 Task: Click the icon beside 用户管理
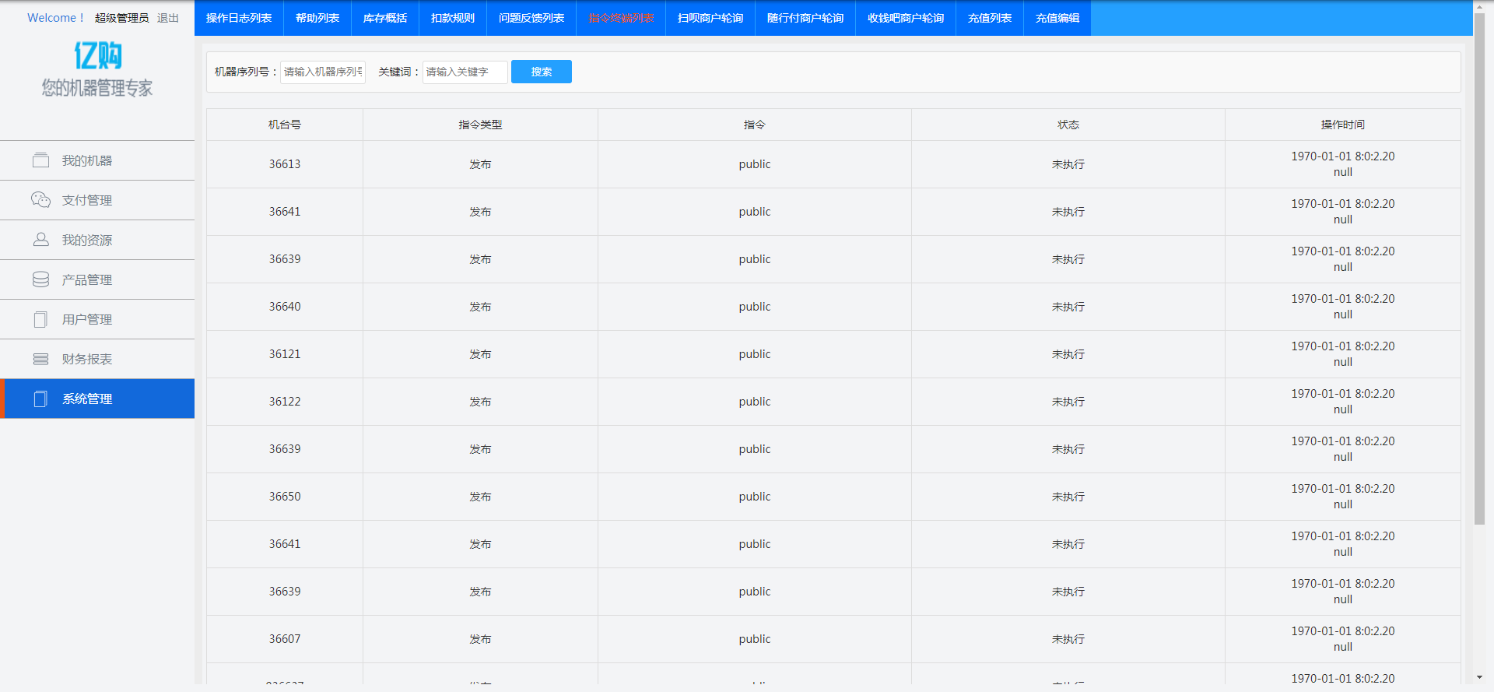tap(40, 319)
